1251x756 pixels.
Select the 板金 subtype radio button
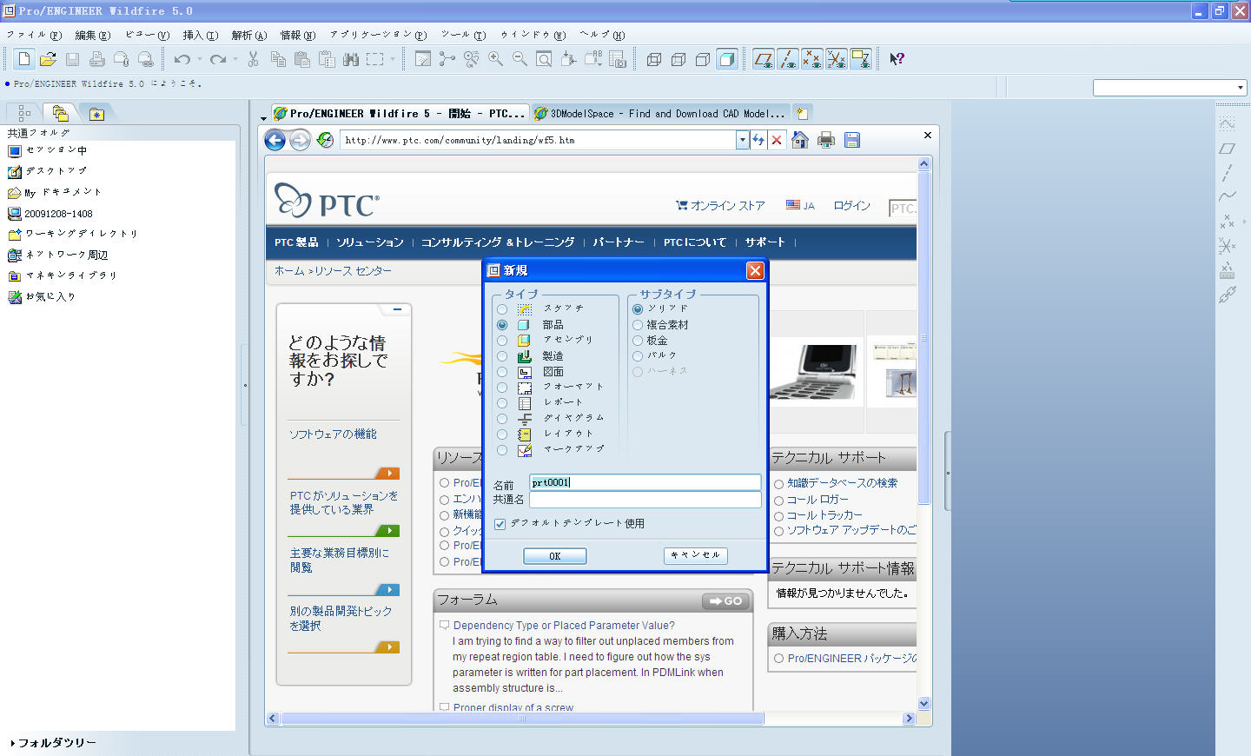click(638, 341)
